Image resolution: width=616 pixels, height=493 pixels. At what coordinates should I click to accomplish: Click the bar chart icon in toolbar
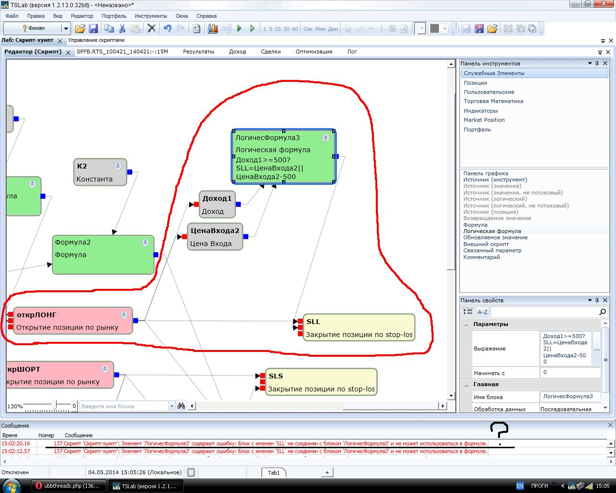[213, 29]
